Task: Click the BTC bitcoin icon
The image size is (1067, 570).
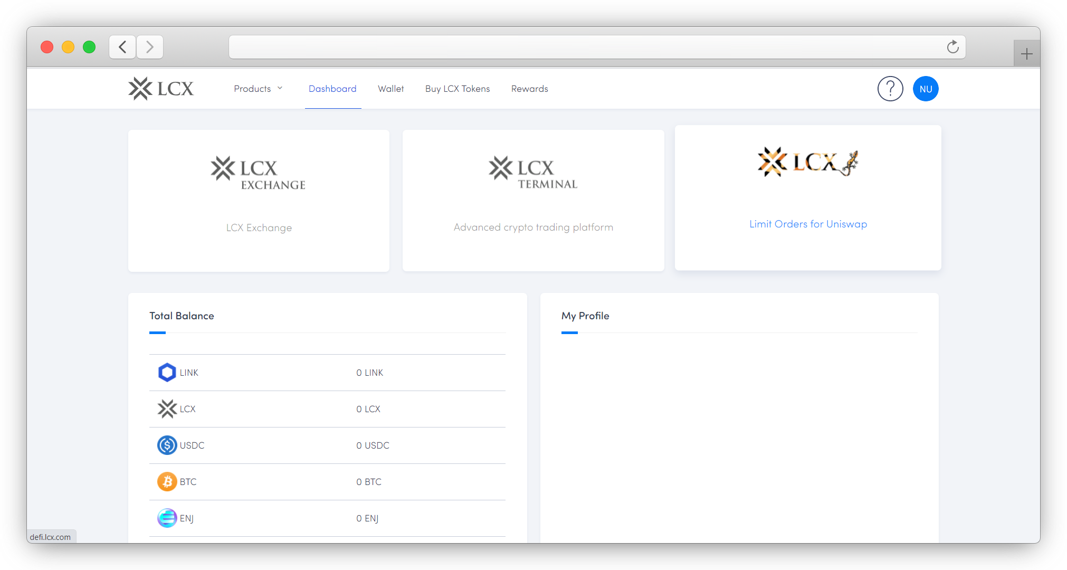Action: [x=167, y=482]
